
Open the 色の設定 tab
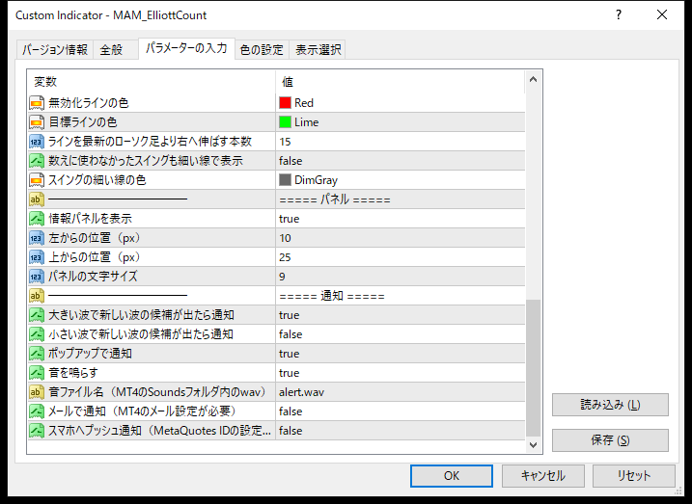pos(262,50)
